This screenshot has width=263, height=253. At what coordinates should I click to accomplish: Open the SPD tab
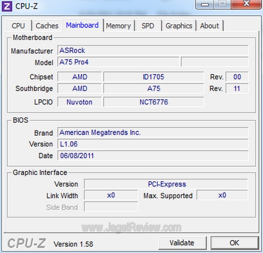pyautogui.click(x=148, y=26)
